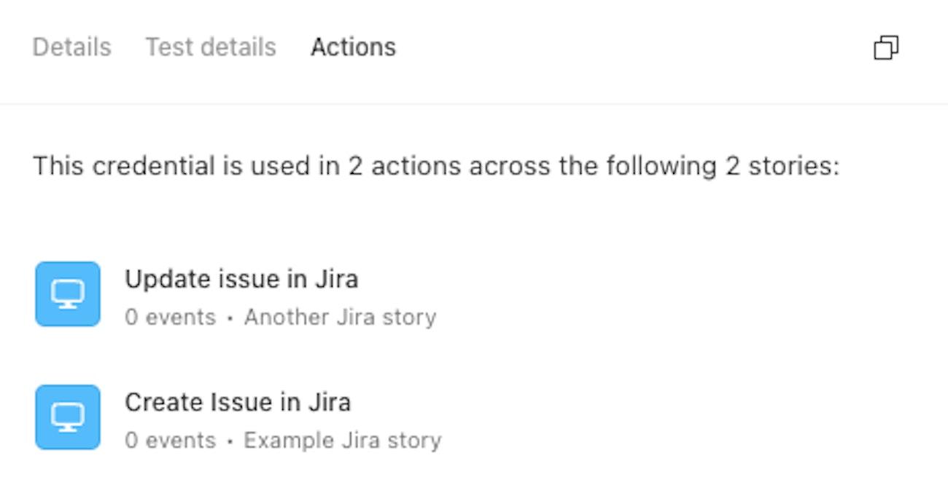The height and width of the screenshot is (485, 948).
Task: Click the credential usage summary sentence
Action: tap(436, 166)
